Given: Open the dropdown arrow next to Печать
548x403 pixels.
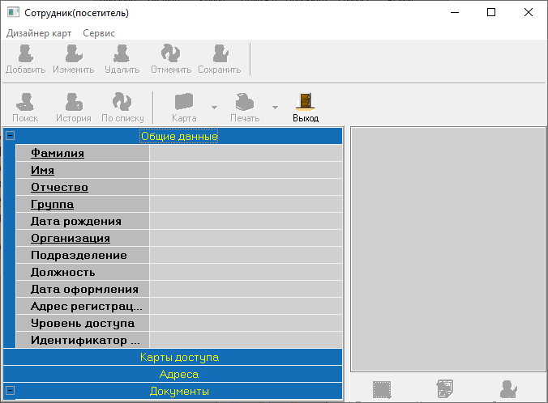Looking at the screenshot, I should click(275, 108).
